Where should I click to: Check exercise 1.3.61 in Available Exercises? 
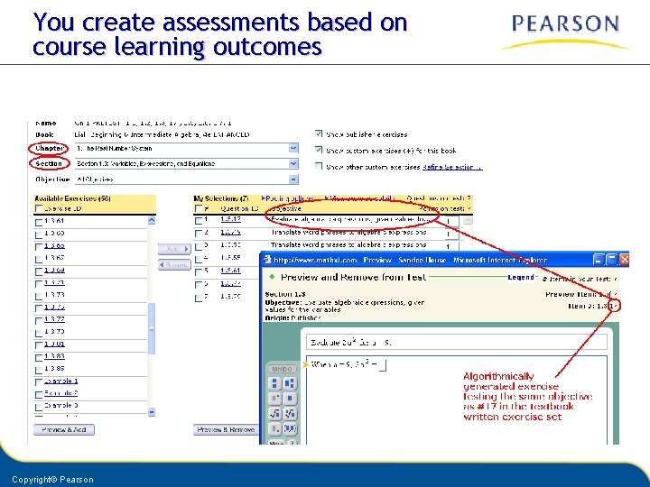coord(39,223)
